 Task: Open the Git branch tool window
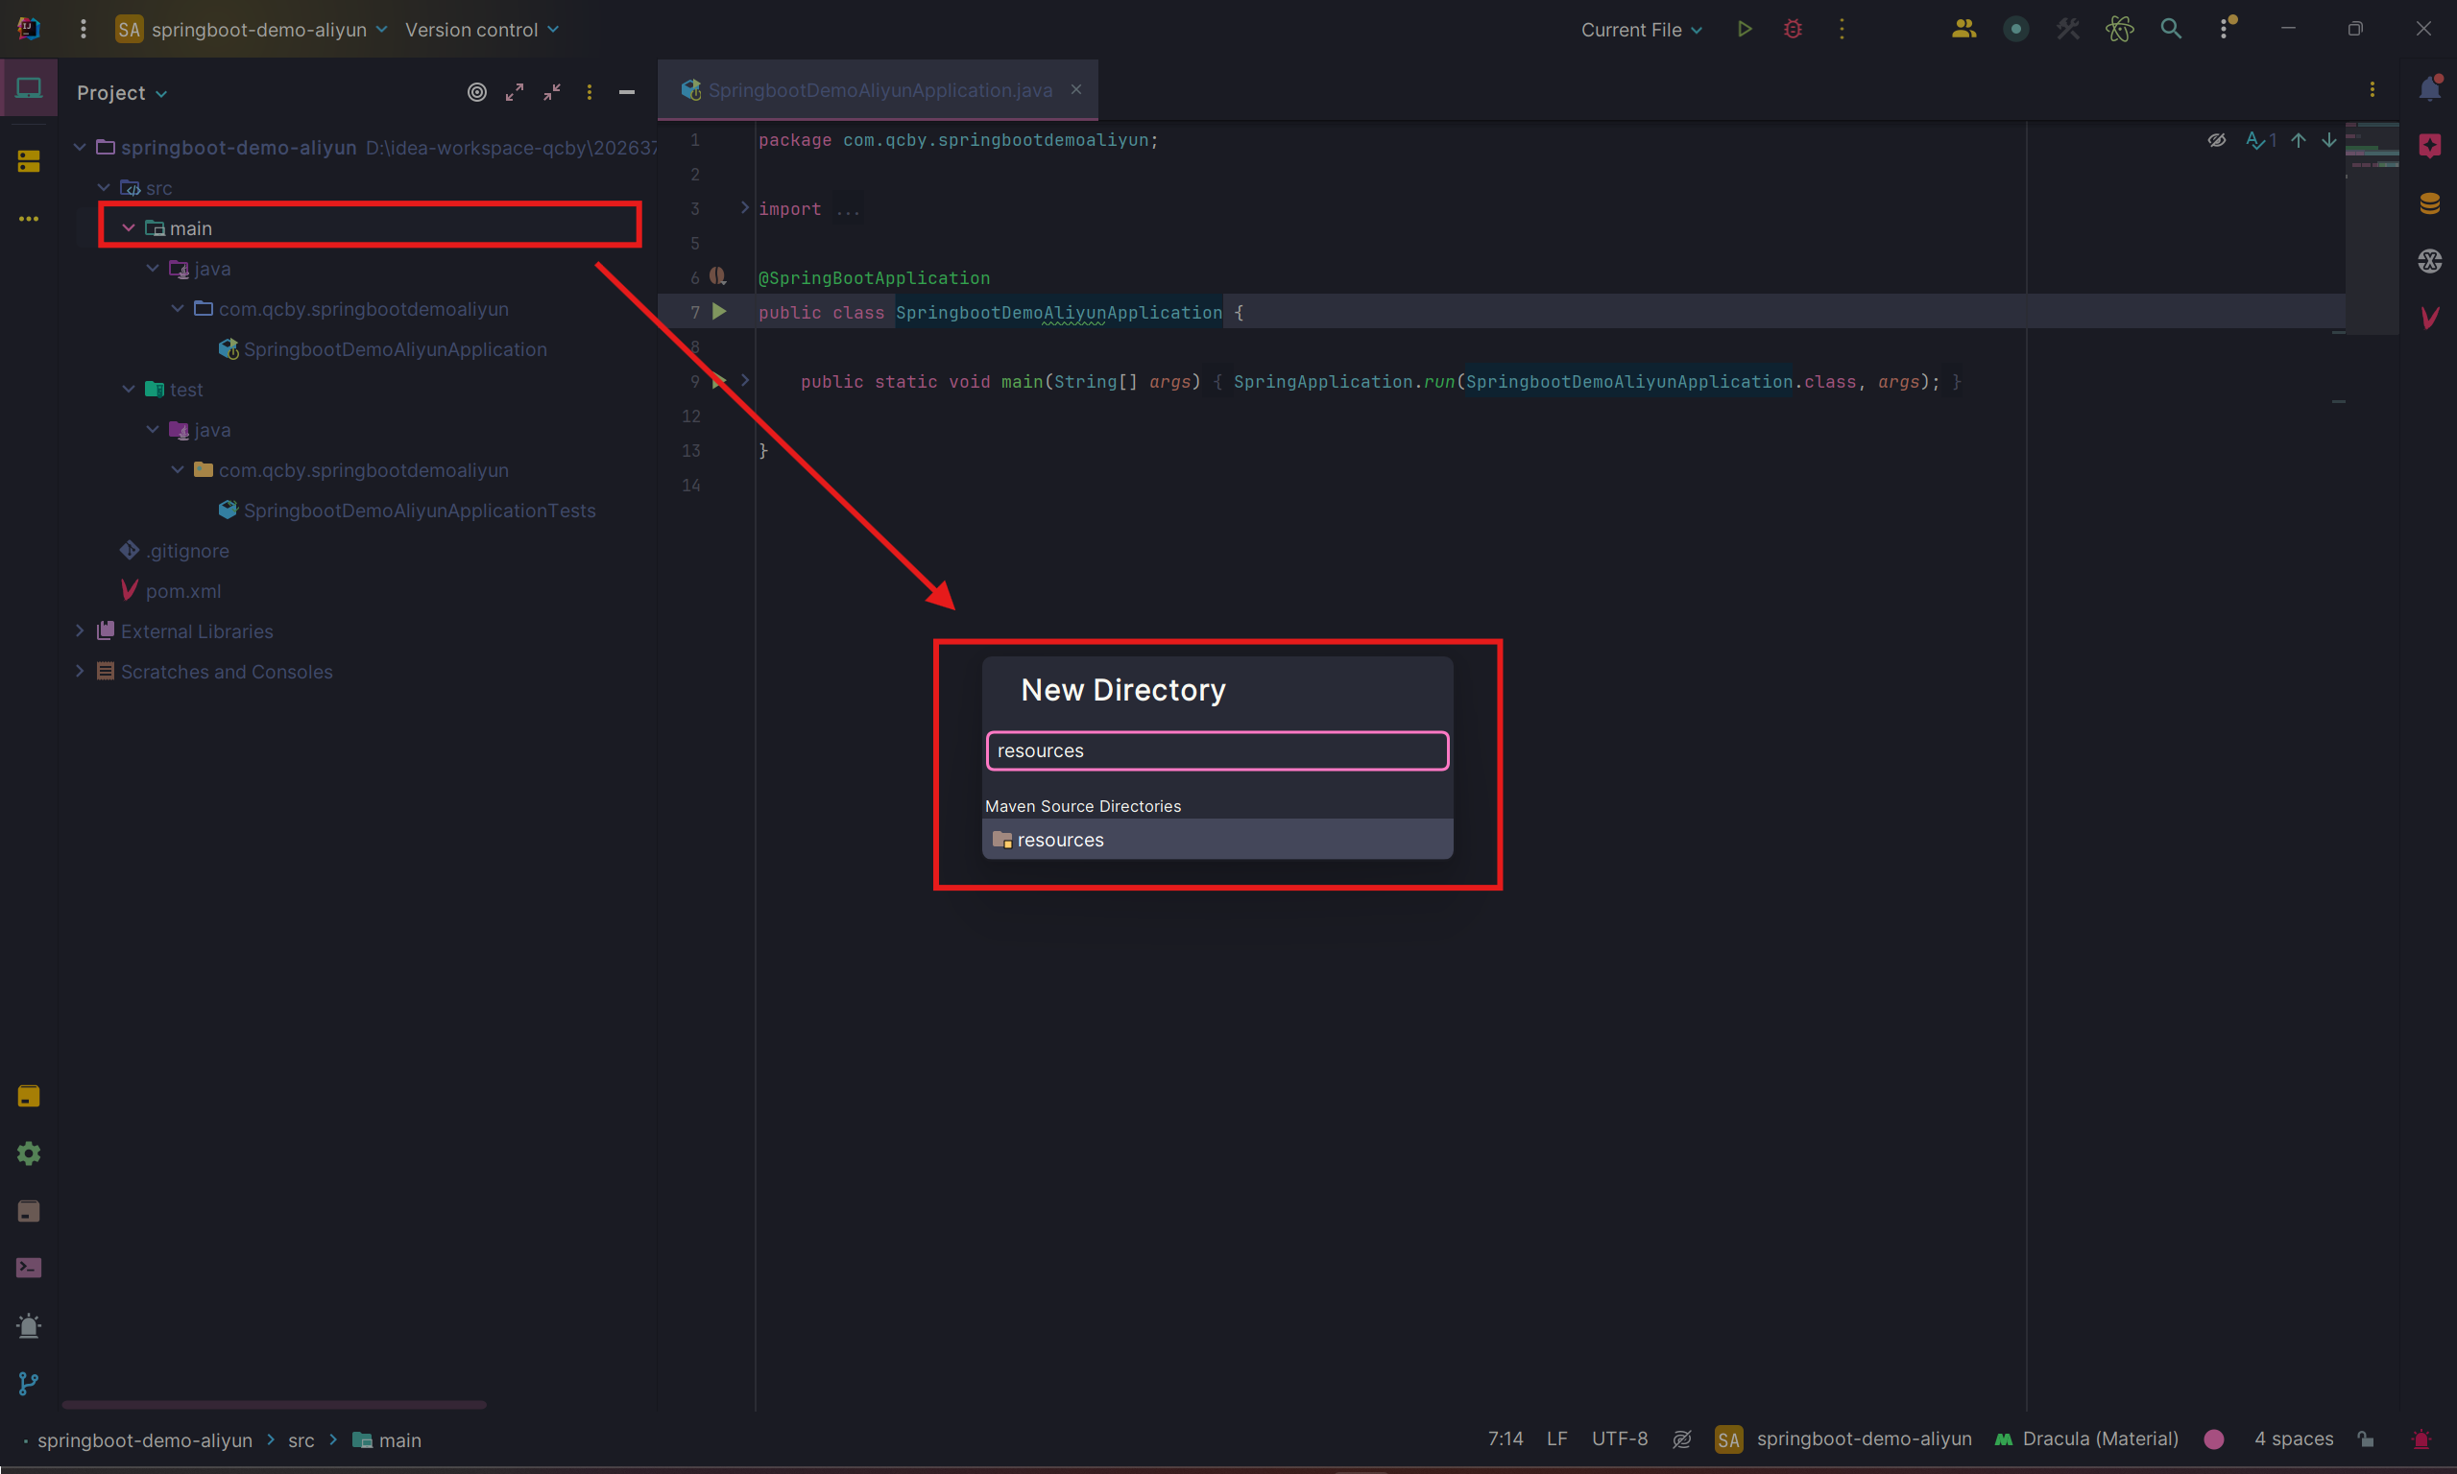click(x=29, y=1384)
